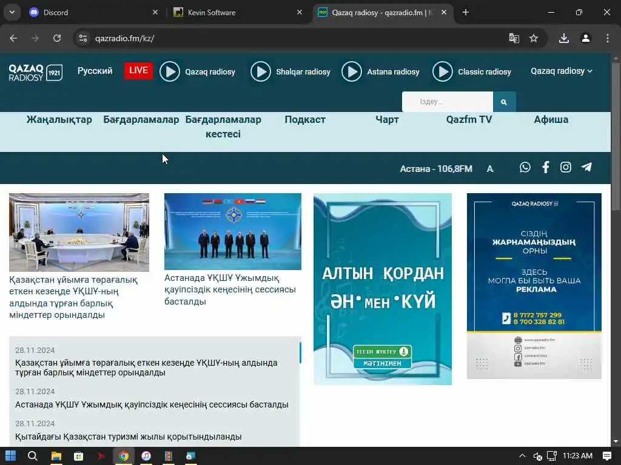Open a new browser tab
The height and width of the screenshot is (465, 621).
[x=466, y=12]
